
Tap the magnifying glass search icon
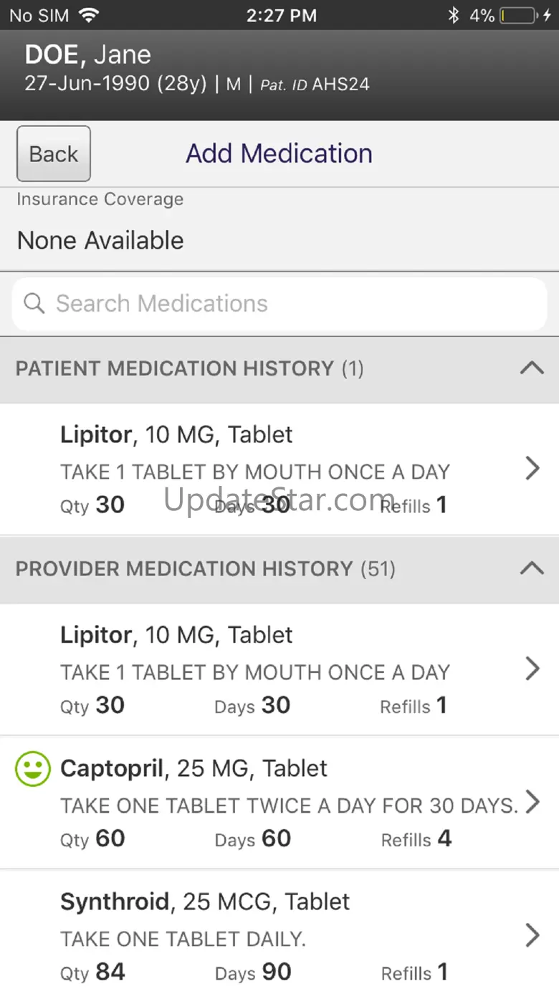click(34, 303)
